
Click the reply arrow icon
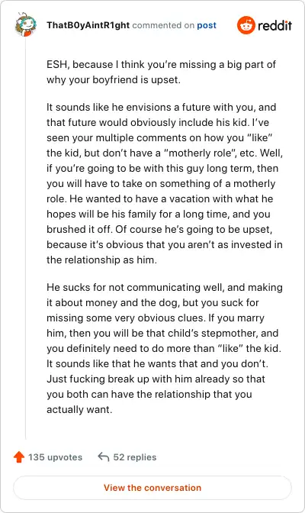[103, 457]
